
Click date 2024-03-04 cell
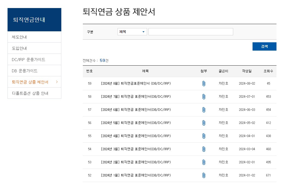click(x=247, y=149)
